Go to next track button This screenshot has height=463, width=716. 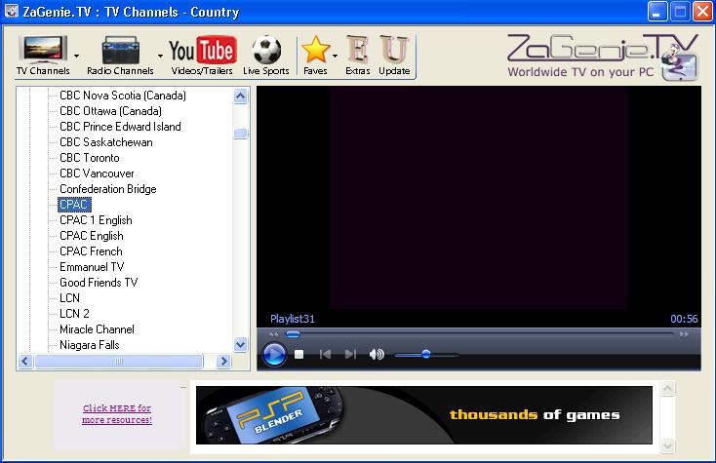point(350,354)
